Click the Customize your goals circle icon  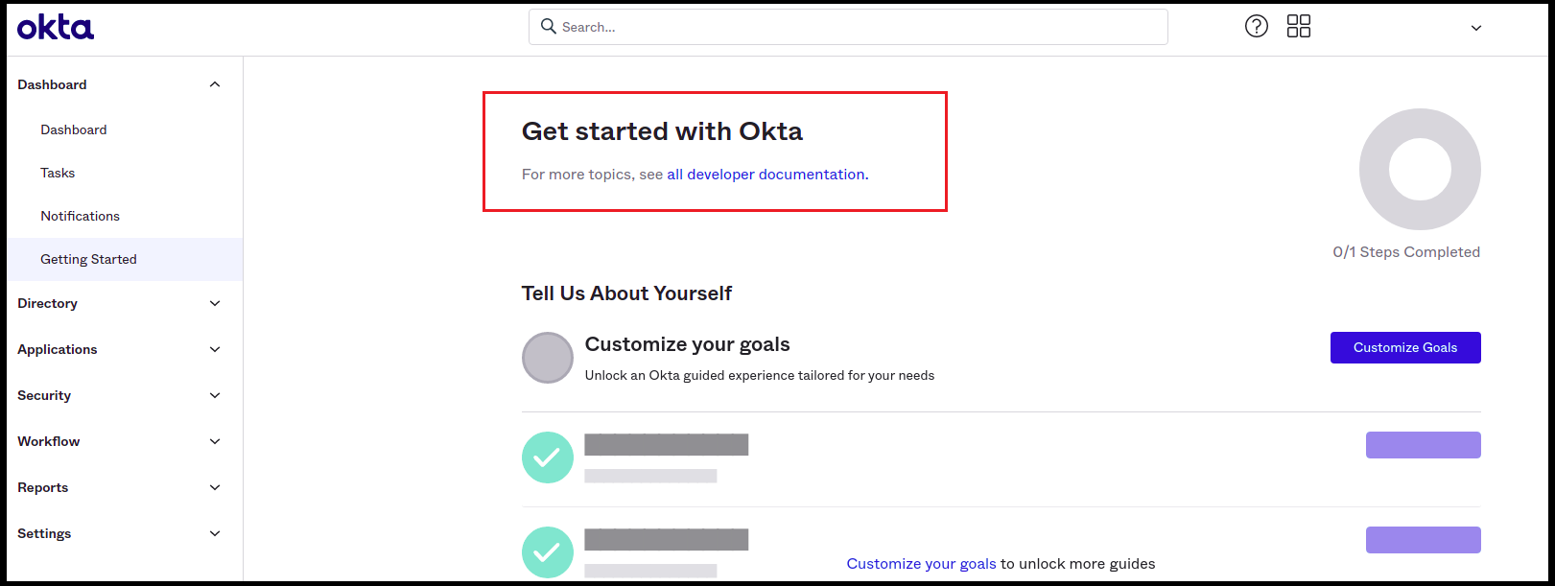tap(547, 357)
